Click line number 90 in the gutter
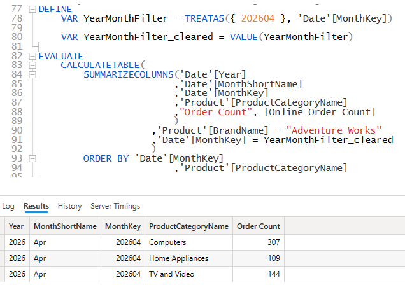405x285 pixels. coord(17,130)
